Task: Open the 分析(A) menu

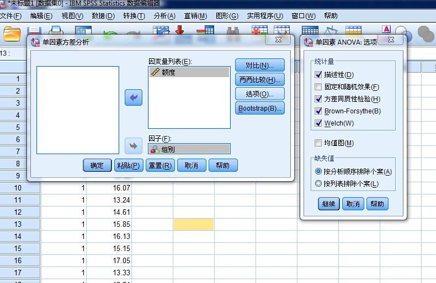Action: [x=164, y=16]
